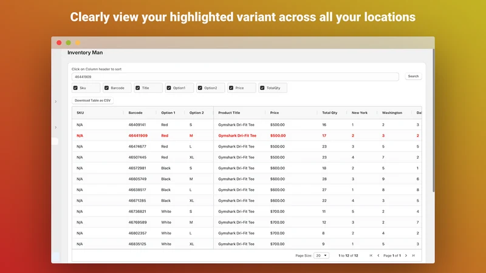
Task: Expand the lower sidebar chevron
Action: (x=56, y=127)
